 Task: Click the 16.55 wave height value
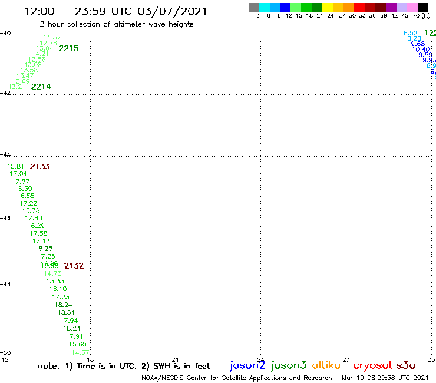pyautogui.click(x=26, y=196)
